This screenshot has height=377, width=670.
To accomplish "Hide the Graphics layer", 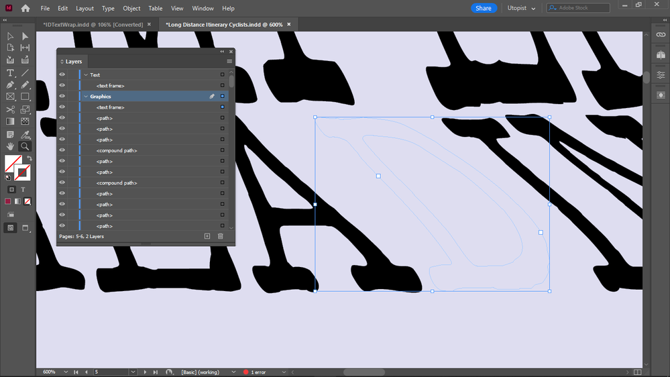I will [x=62, y=96].
